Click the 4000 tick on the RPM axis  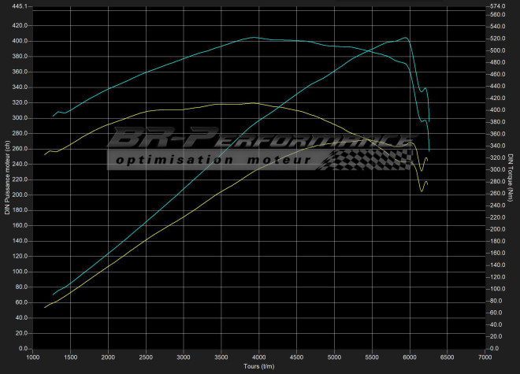click(258, 357)
